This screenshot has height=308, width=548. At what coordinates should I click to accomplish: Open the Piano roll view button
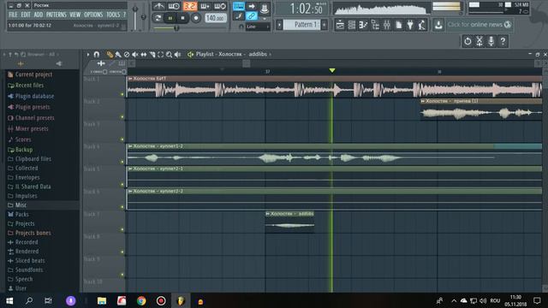363,25
